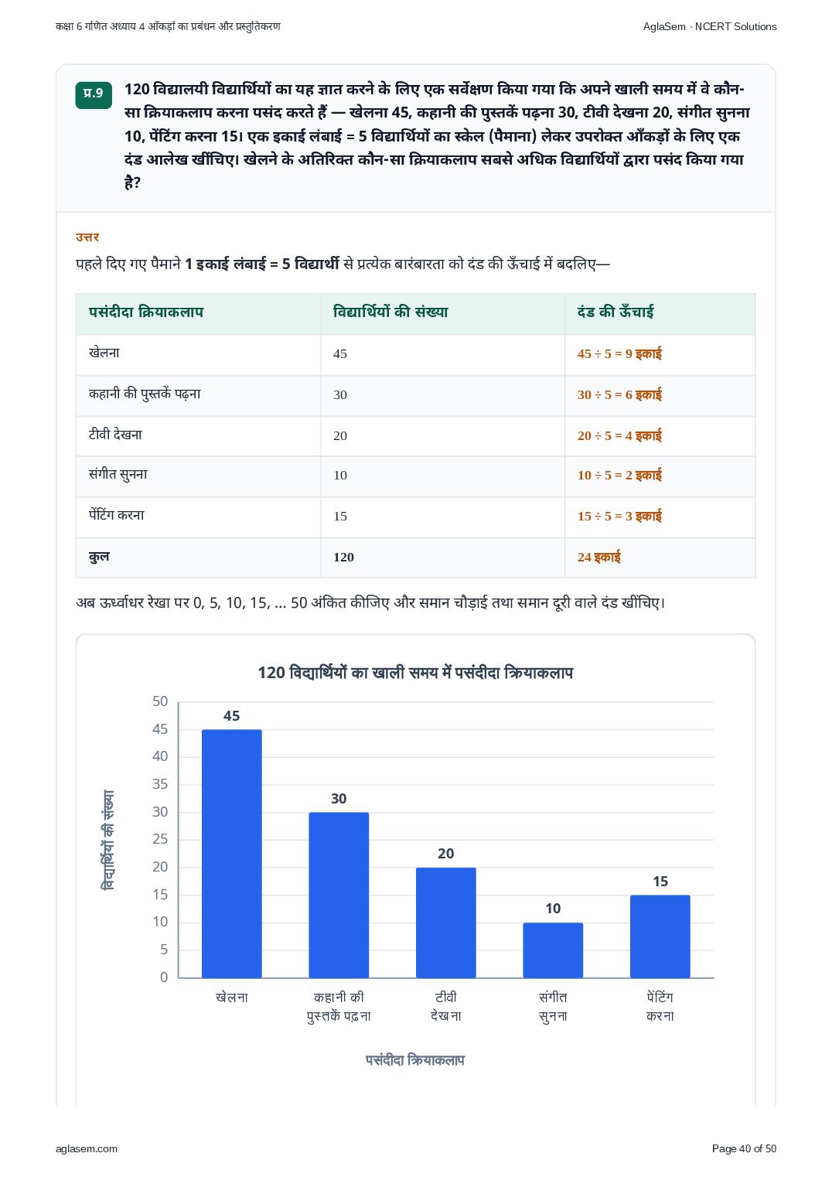Screen dimensions: 832x1177
Task: Click the संगीत सुनना bar with value 10
Action: pyautogui.click(x=553, y=950)
